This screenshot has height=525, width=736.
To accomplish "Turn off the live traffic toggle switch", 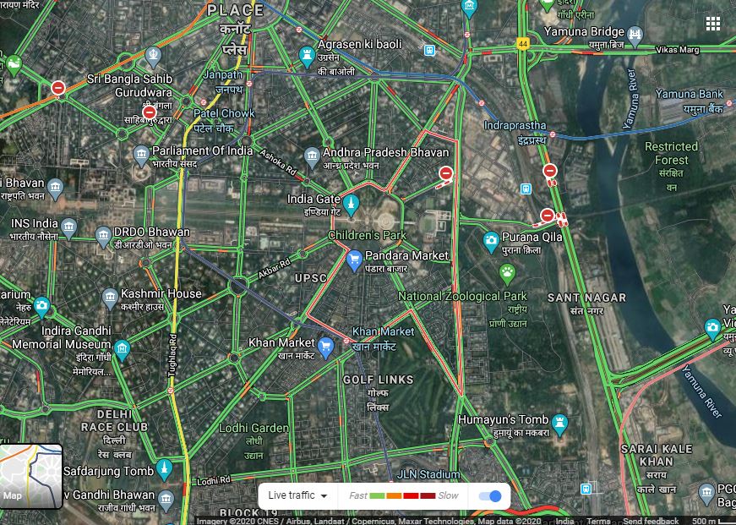I will point(490,496).
